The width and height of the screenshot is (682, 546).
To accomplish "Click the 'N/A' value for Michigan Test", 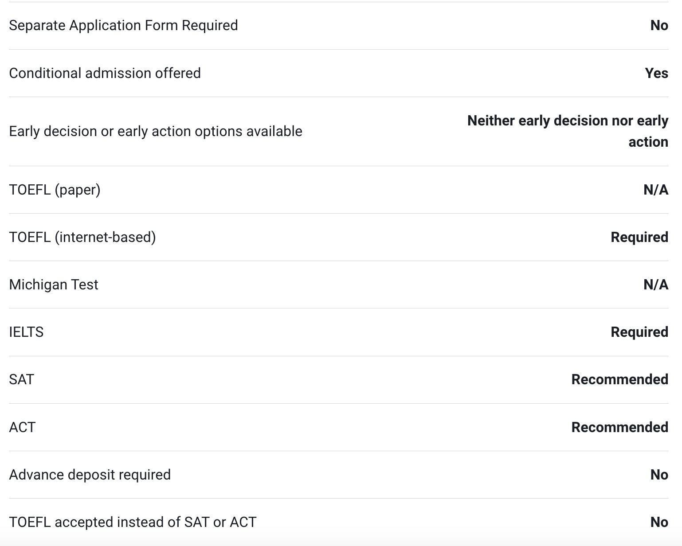I will [655, 285].
